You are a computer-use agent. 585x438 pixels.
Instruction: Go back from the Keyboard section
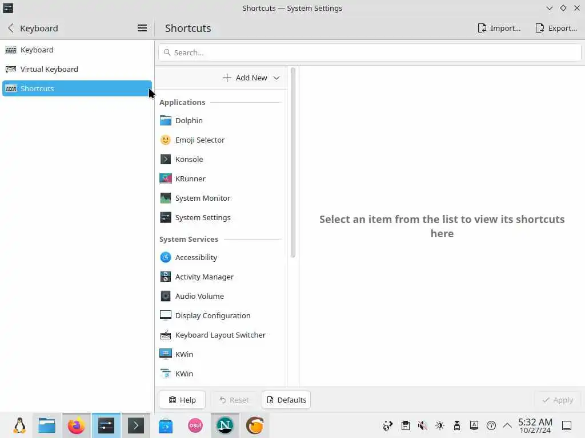(x=10, y=28)
